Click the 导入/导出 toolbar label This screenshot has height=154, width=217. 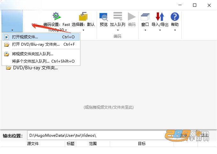tap(160, 25)
